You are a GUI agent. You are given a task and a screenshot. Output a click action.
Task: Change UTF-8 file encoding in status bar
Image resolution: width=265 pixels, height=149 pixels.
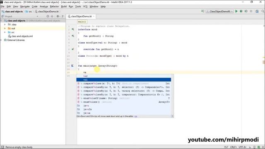[242, 147]
